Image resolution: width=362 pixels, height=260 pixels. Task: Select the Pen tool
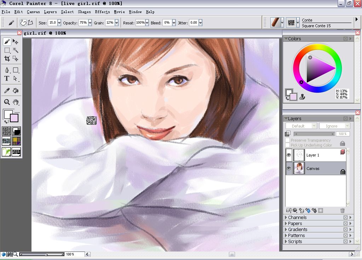[7, 70]
